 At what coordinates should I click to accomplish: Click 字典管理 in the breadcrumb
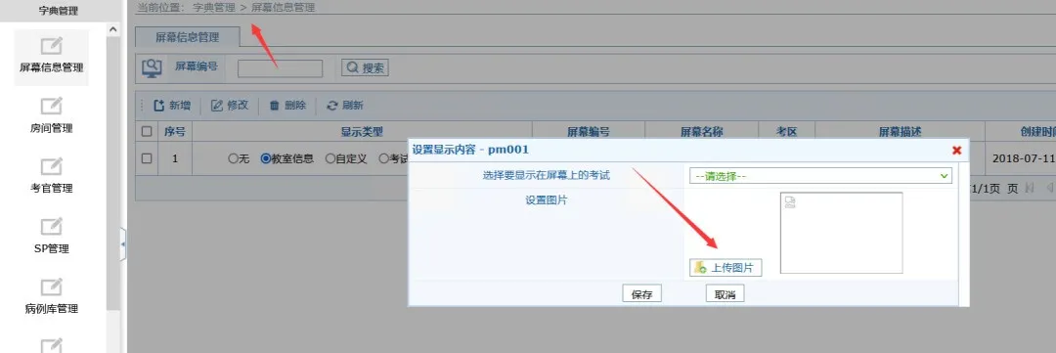(213, 8)
